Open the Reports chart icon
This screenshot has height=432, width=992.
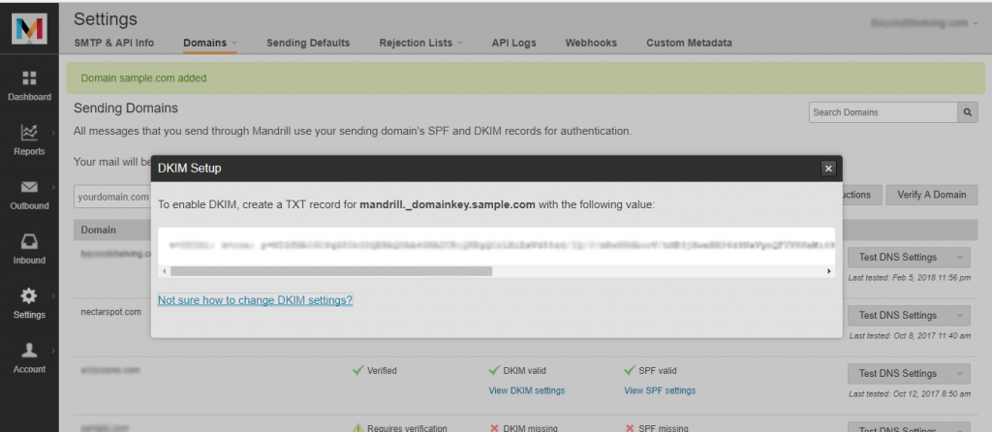click(29, 133)
